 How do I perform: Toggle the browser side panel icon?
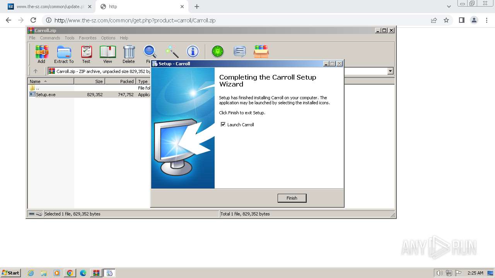[461, 20]
